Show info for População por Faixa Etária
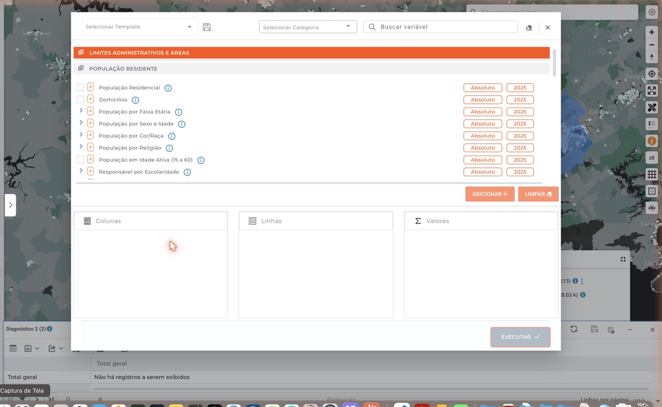The width and height of the screenshot is (662, 407). [178, 112]
